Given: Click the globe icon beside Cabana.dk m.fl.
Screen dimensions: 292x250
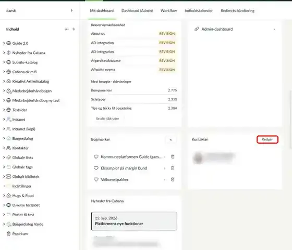Looking at the screenshot, I should pyautogui.click(x=8, y=72).
